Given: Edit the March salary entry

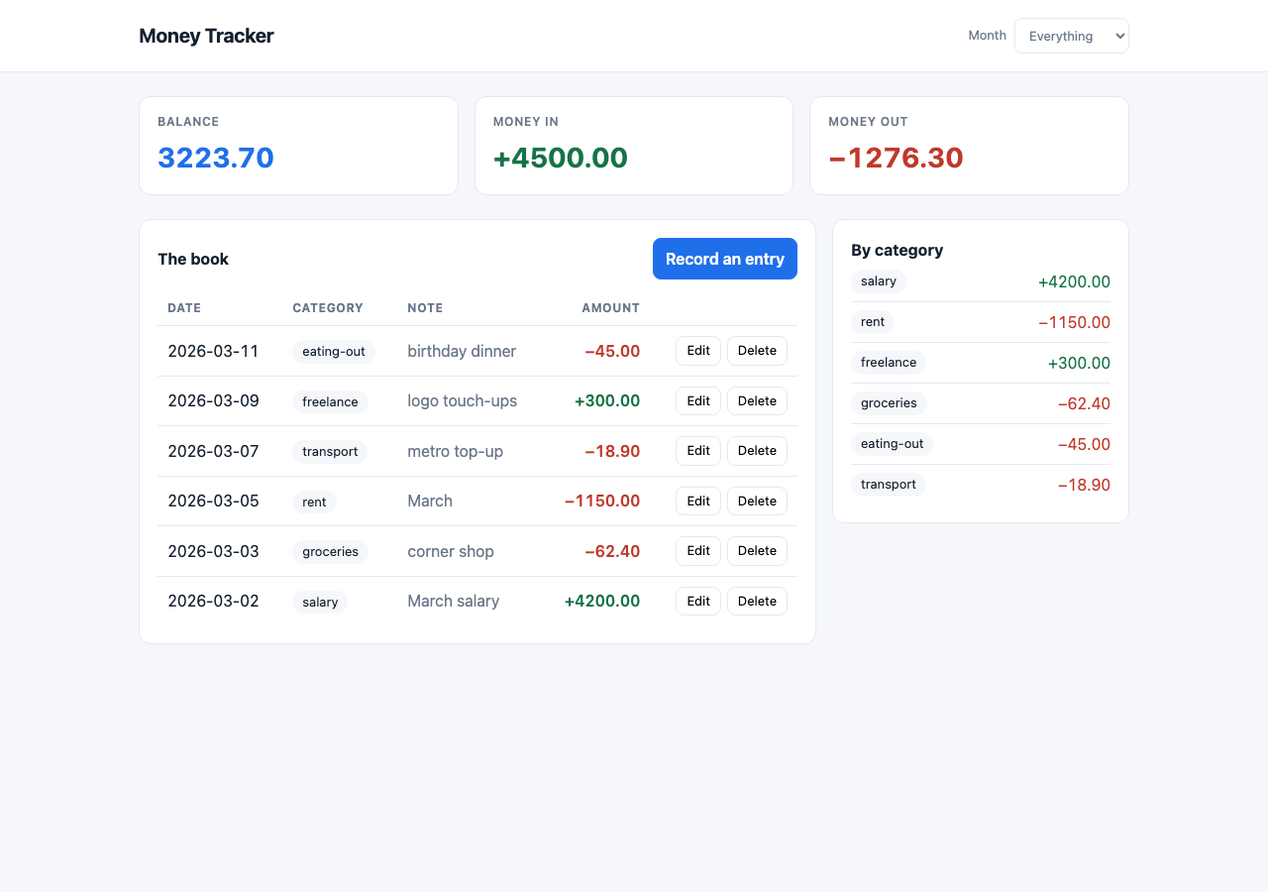Looking at the screenshot, I should (x=698, y=602).
